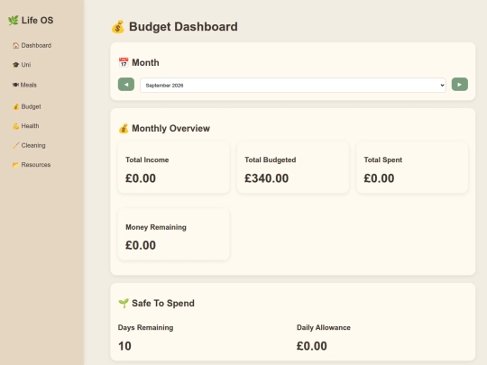Click the Monthly Overview money bag icon
The image size is (487, 365).
tap(124, 128)
